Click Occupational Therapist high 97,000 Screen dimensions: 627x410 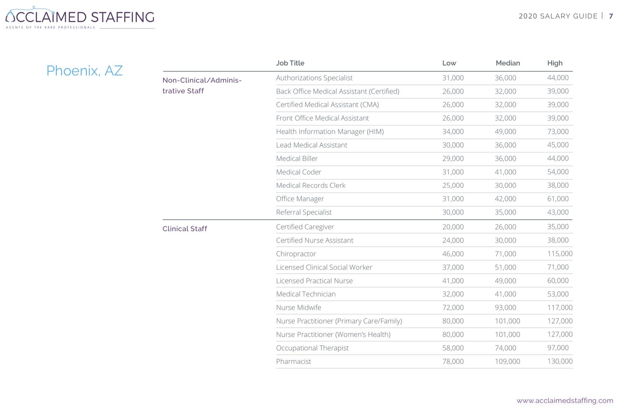pos(558,348)
